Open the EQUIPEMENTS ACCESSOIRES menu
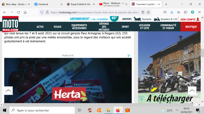The width and height of the screenshot is (204, 114). (79, 27)
